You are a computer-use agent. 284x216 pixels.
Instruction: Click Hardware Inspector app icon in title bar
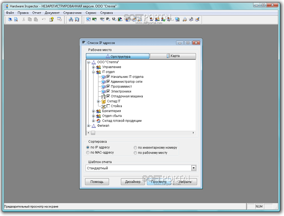coord(7,6)
